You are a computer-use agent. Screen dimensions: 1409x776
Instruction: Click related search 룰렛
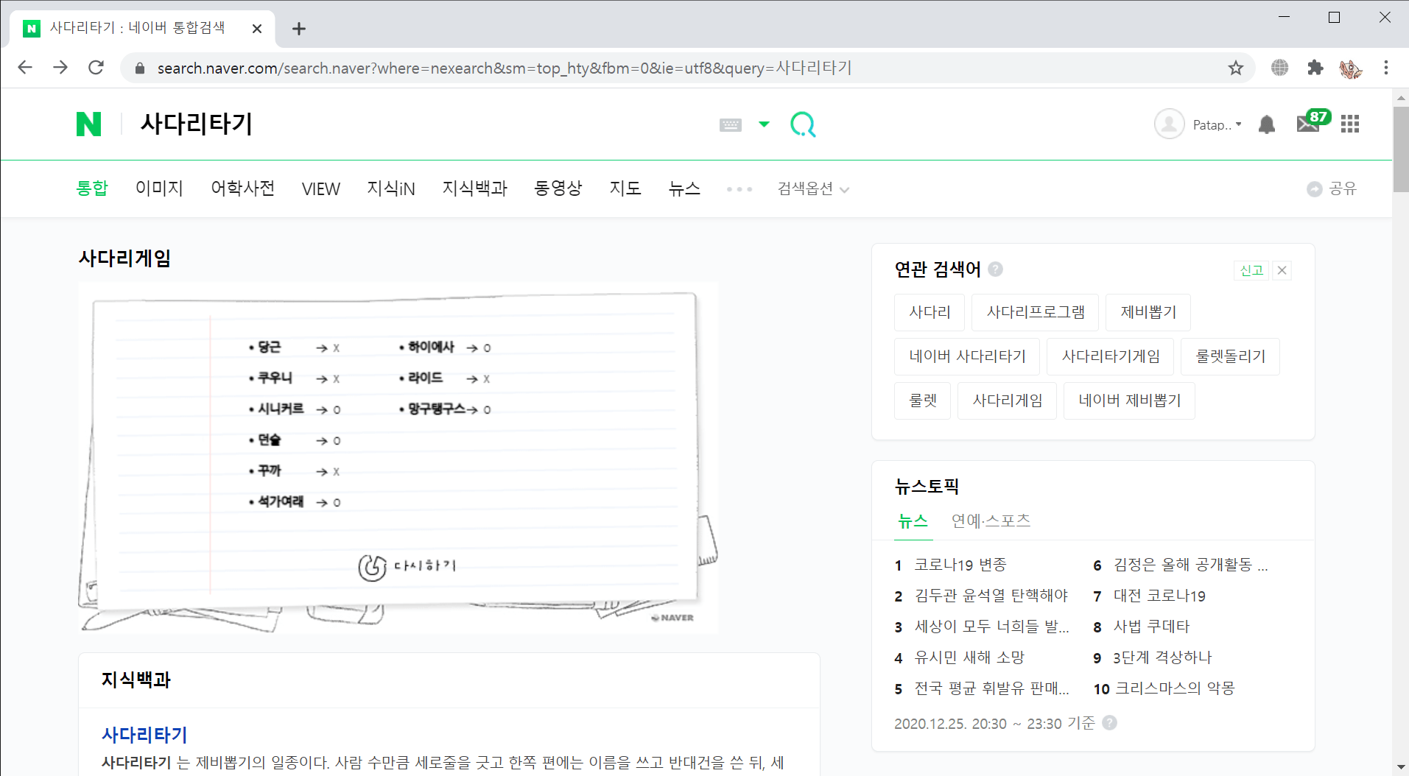(x=922, y=401)
